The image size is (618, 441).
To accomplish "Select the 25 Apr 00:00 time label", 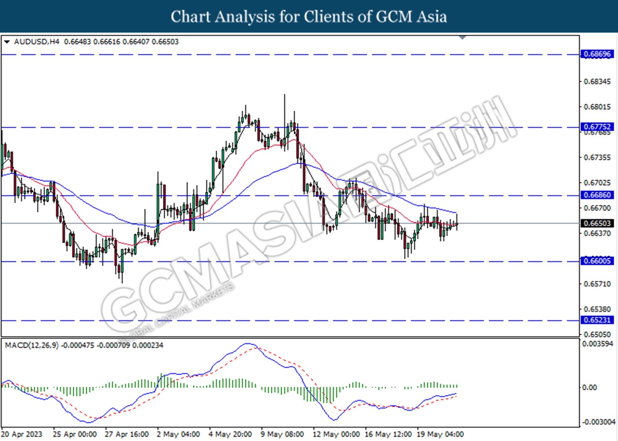I will [75, 434].
